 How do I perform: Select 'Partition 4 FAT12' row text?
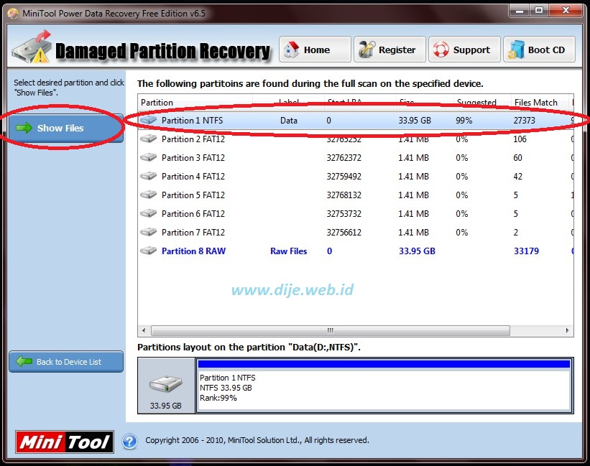tap(193, 176)
